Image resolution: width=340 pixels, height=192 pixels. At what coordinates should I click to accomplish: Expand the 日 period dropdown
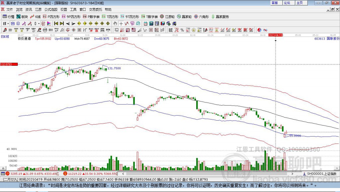(x=8, y=24)
